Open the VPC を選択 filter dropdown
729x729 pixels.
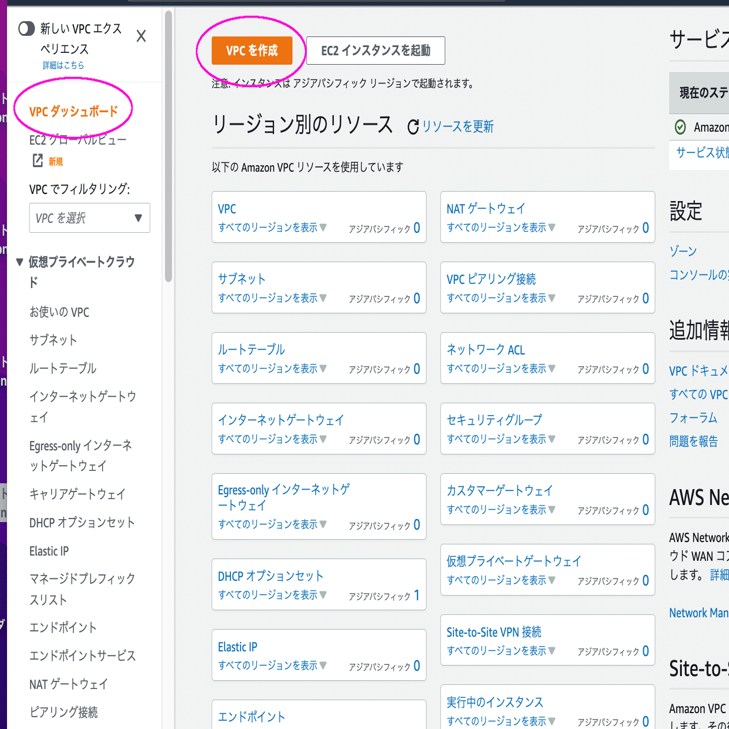89,218
